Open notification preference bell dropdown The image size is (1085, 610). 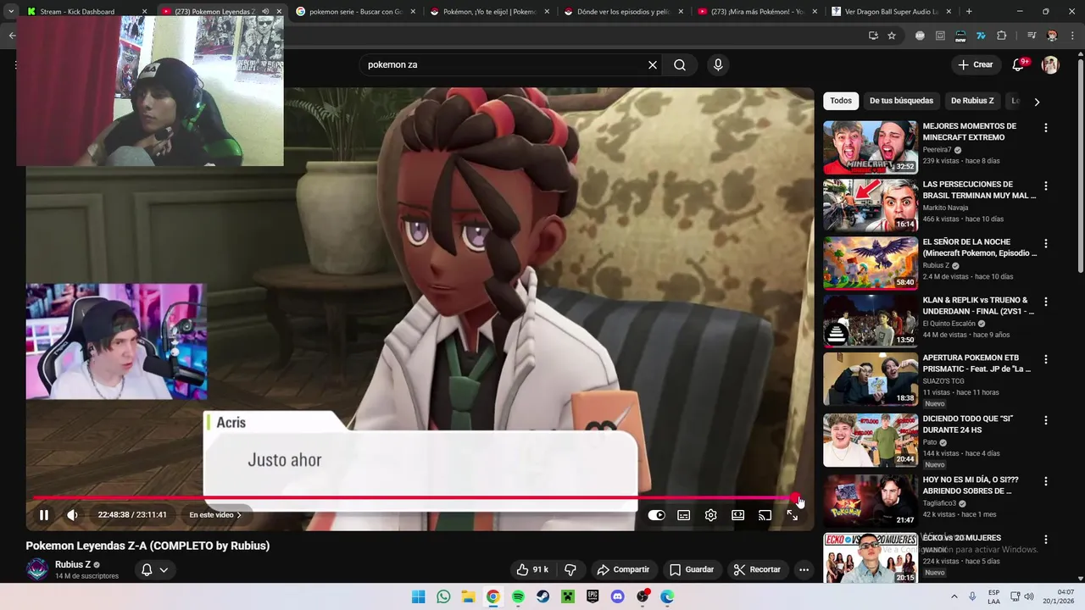pos(154,570)
